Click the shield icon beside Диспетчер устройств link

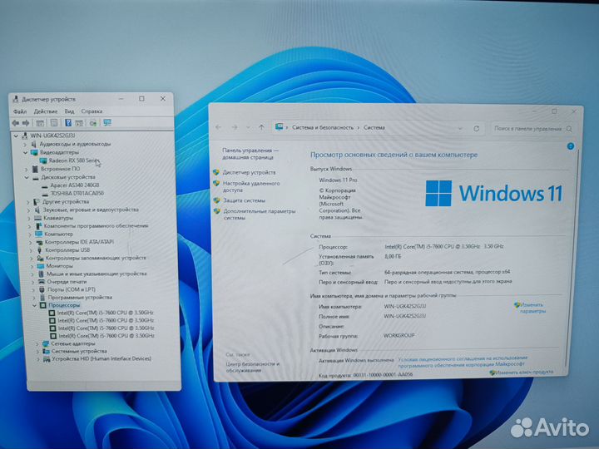tap(216, 173)
